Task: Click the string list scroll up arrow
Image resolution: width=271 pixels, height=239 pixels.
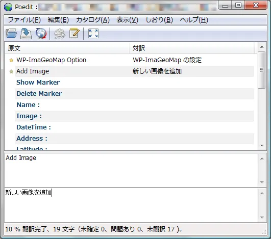Action: pyautogui.click(x=262, y=47)
